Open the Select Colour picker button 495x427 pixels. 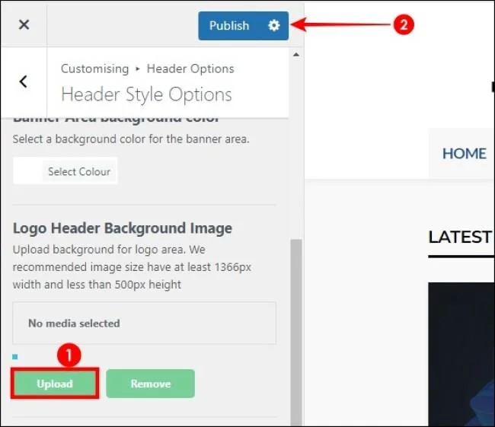click(79, 172)
